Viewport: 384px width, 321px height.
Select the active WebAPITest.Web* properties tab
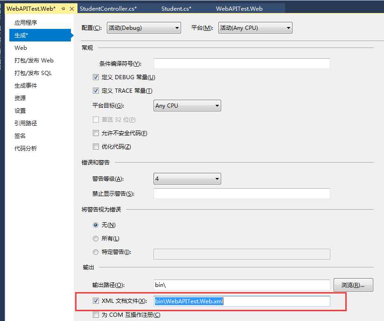(31, 9)
